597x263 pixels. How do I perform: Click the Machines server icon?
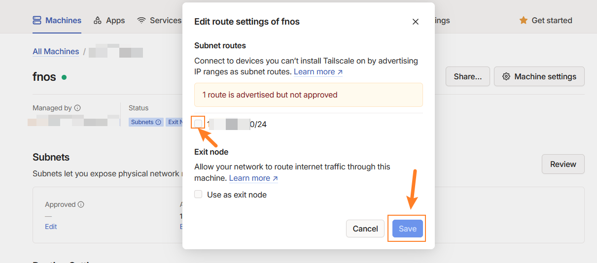(x=37, y=20)
